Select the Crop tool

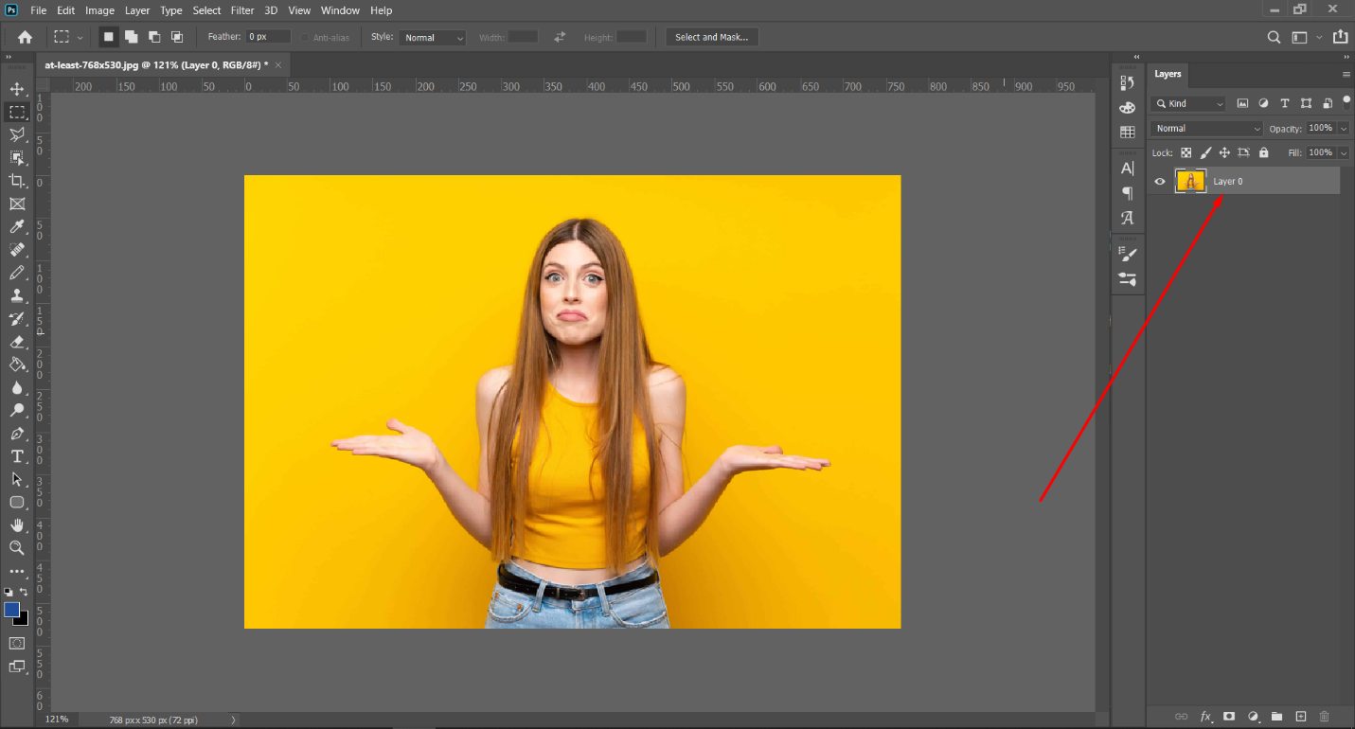(x=17, y=181)
